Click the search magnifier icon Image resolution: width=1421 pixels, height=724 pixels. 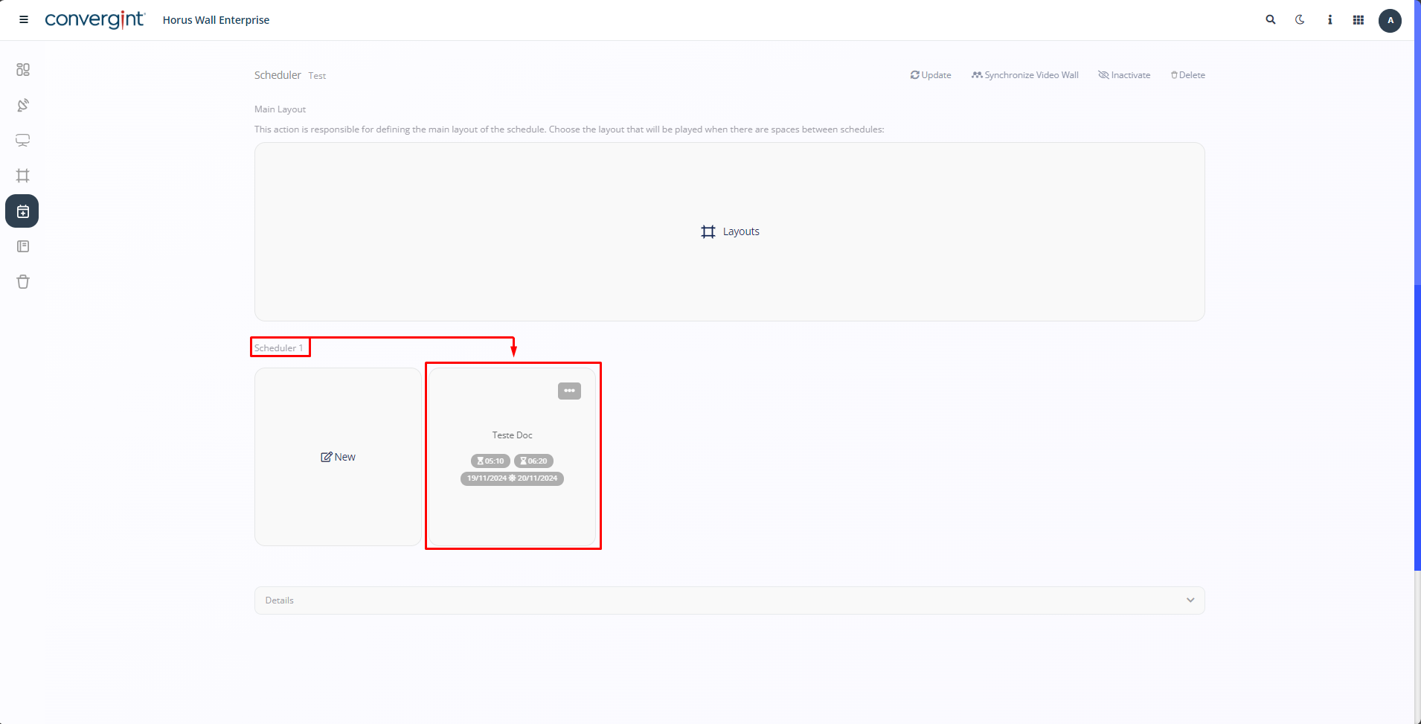click(x=1271, y=20)
